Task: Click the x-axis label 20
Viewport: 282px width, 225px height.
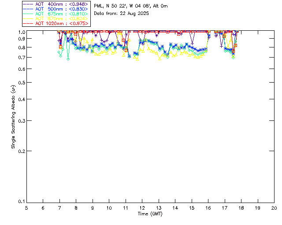Action: pyautogui.click(x=274, y=208)
